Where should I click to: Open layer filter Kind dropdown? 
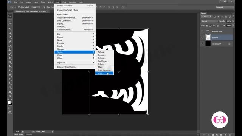click(x=206, y=17)
